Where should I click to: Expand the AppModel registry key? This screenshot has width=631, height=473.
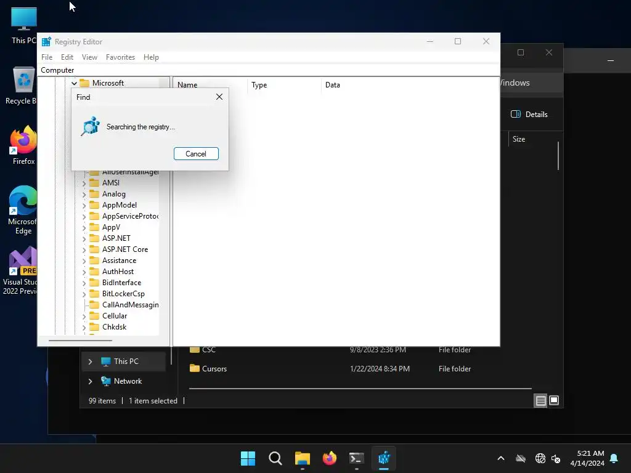coord(84,206)
